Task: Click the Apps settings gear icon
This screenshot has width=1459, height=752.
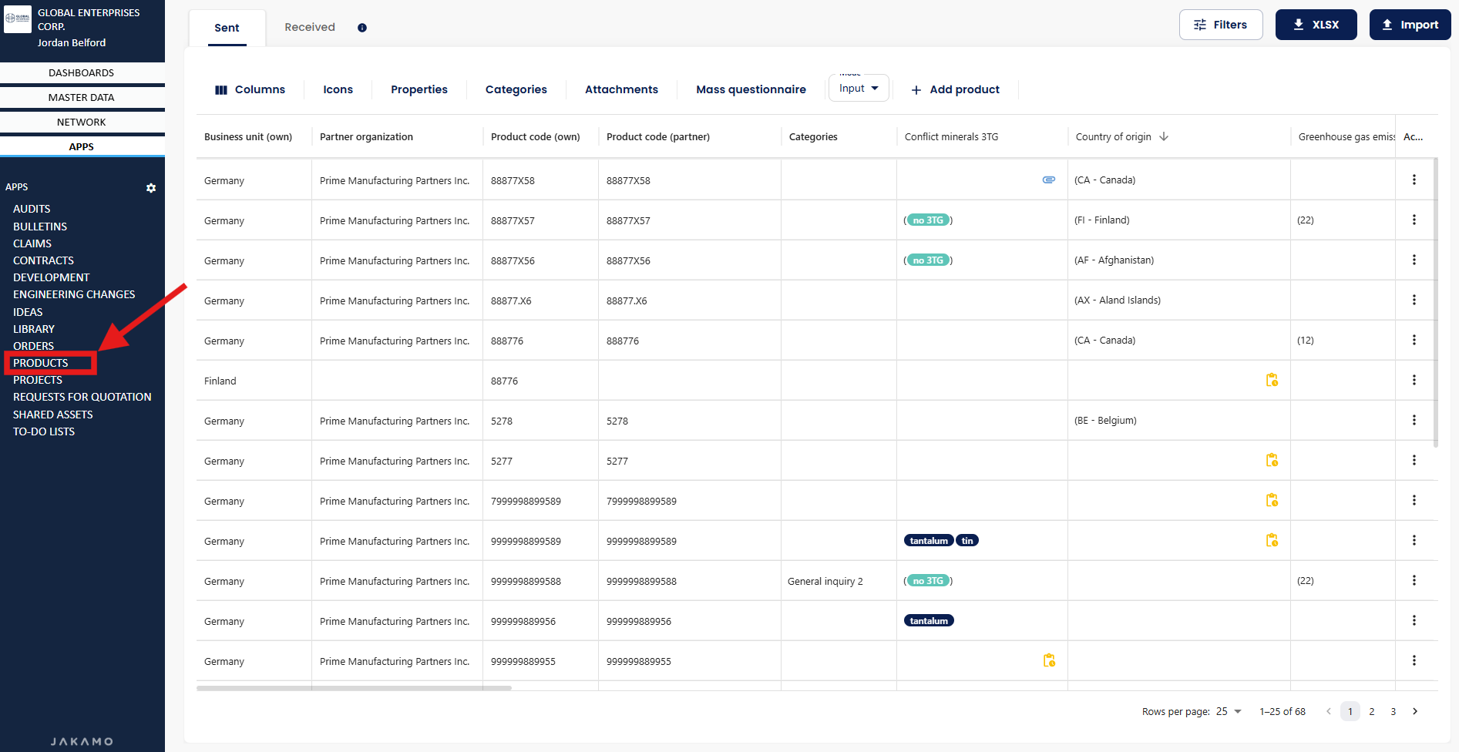Action: click(x=151, y=188)
